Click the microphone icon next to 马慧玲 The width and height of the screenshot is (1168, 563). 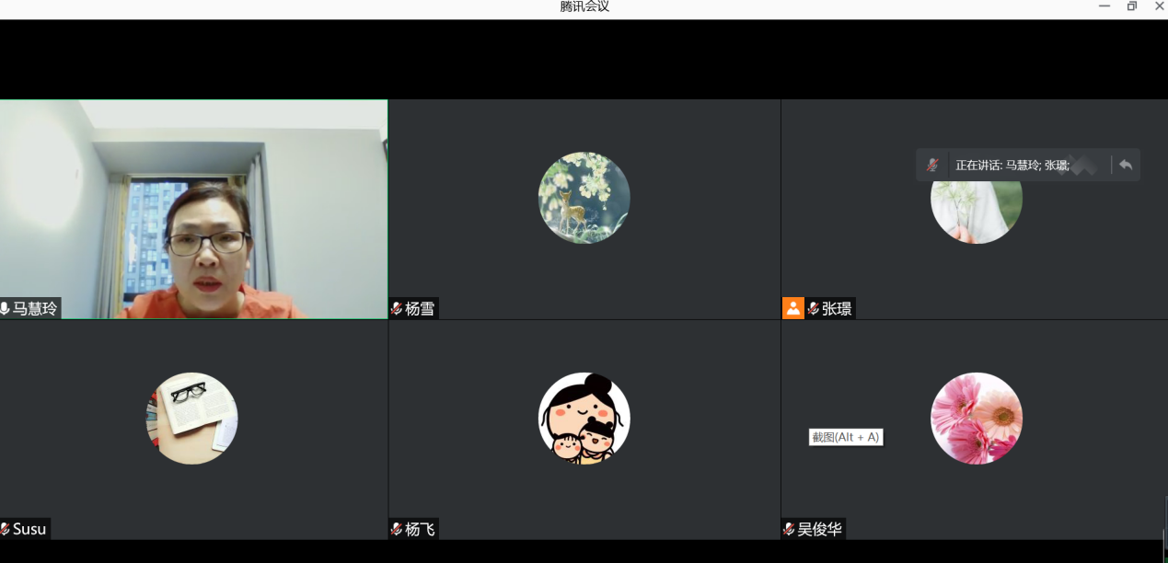[x=5, y=309]
